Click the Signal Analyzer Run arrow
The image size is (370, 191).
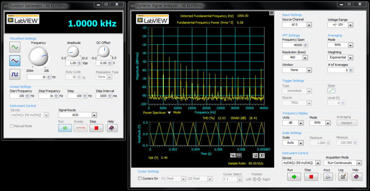coord(294,177)
